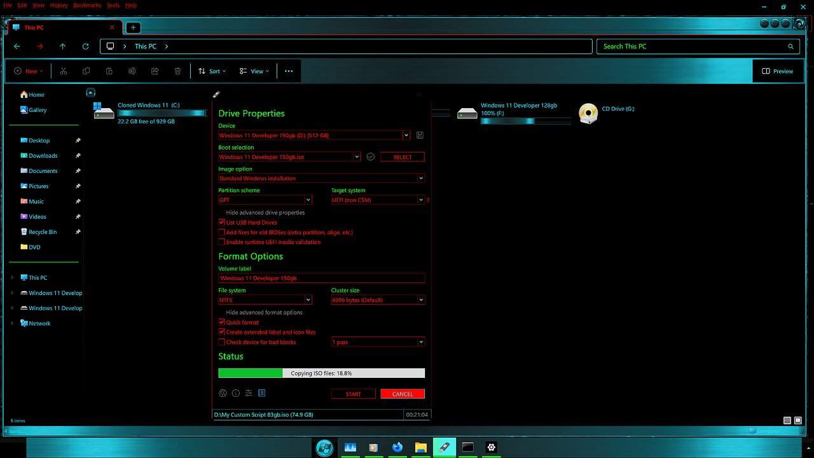Click the checksum checkmark icon beside Boot selection
Viewport: 814px width, 458px height.
[371, 156]
